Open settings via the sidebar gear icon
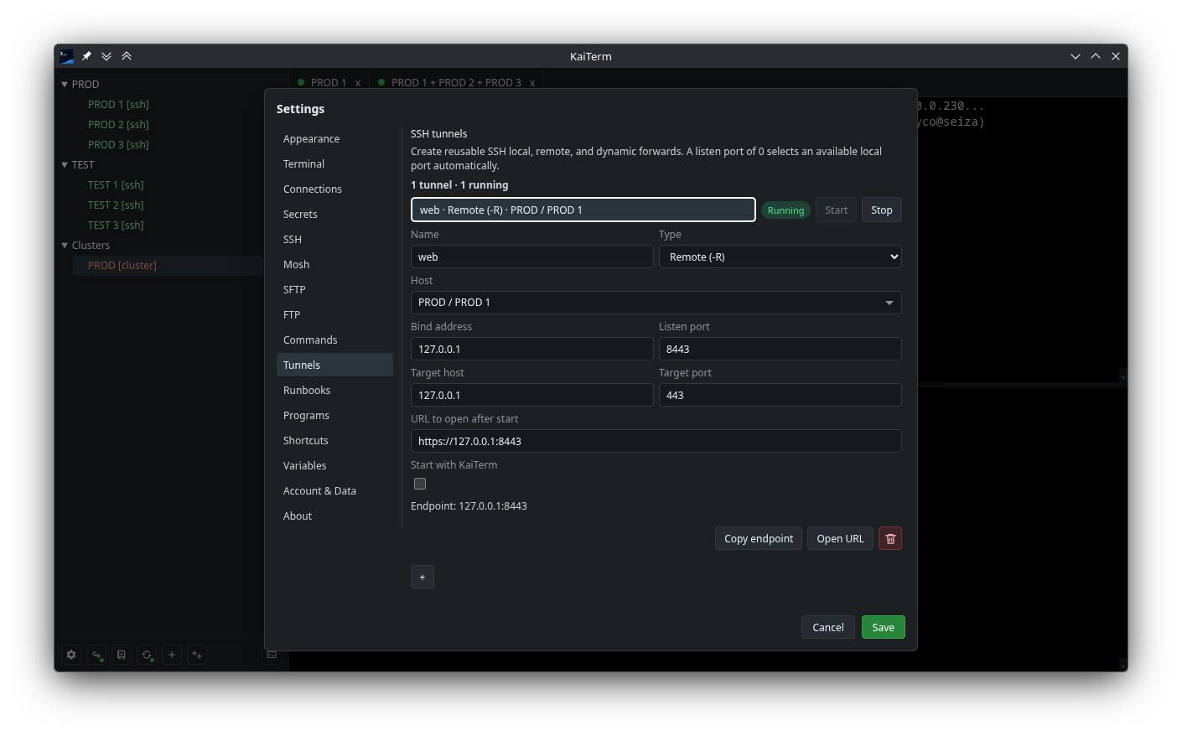1182x736 pixels. point(71,655)
